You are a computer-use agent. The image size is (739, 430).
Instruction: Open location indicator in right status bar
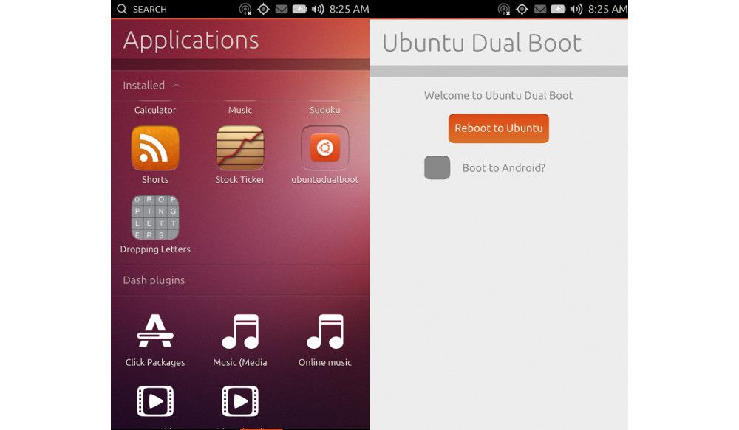click(x=522, y=10)
